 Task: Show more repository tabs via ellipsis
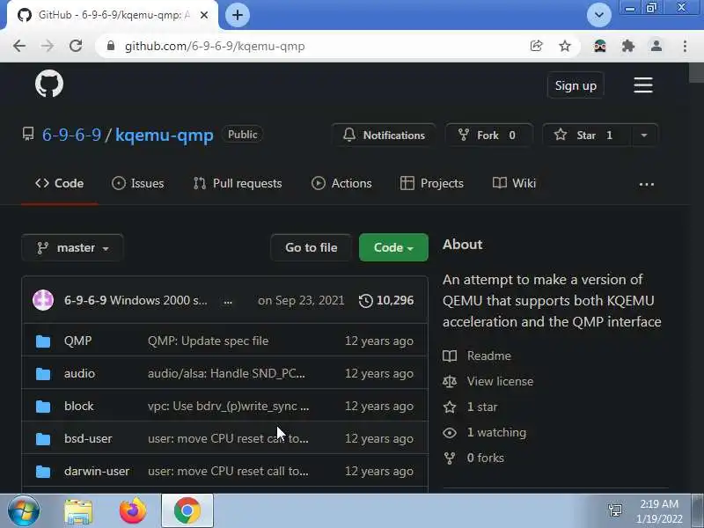pos(646,184)
